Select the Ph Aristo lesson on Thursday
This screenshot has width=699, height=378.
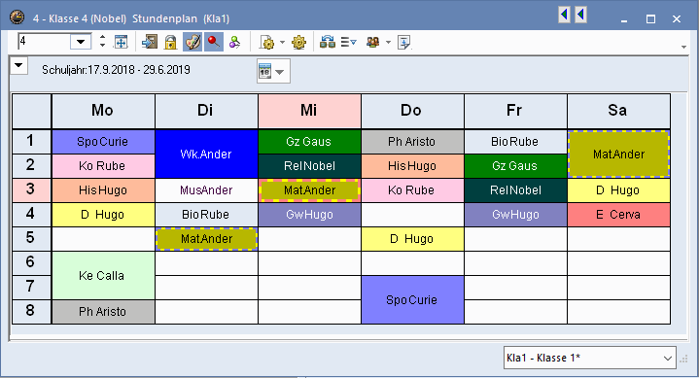pos(412,142)
